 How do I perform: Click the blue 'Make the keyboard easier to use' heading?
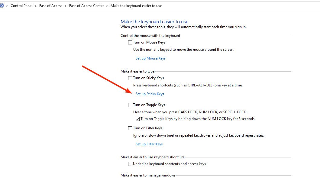[x=154, y=22]
